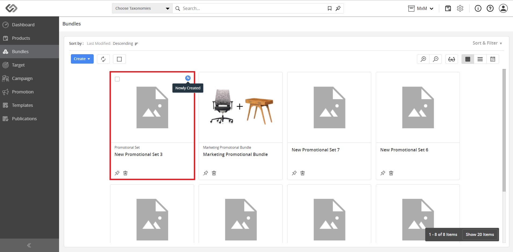513x252 pixels.
Task: Switch to list view icon
Action: pyautogui.click(x=480, y=59)
